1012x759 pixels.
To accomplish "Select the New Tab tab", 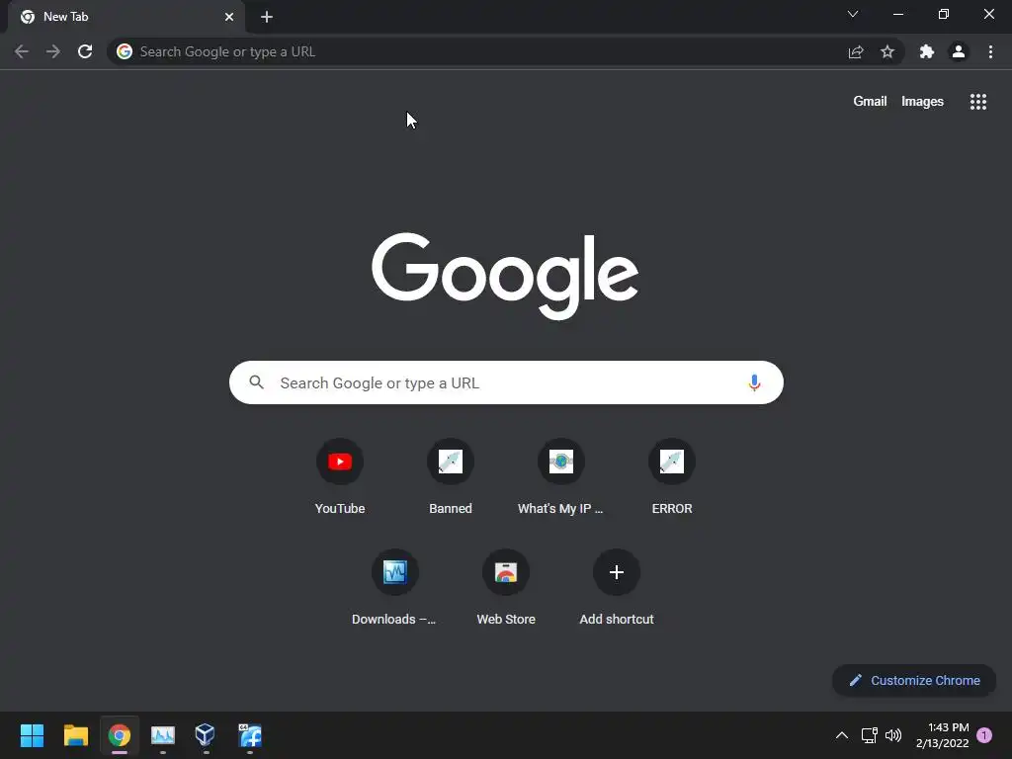I will point(126,17).
